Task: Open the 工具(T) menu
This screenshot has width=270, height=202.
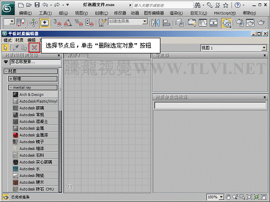Action: click(x=45, y=13)
